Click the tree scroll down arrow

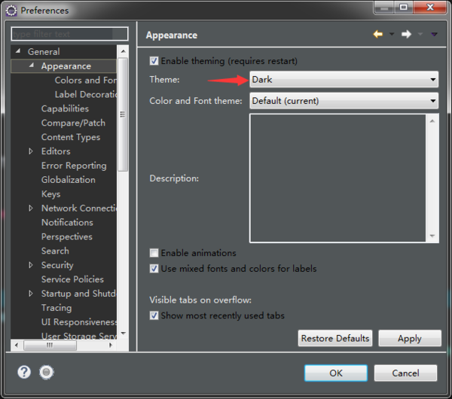tap(123, 334)
